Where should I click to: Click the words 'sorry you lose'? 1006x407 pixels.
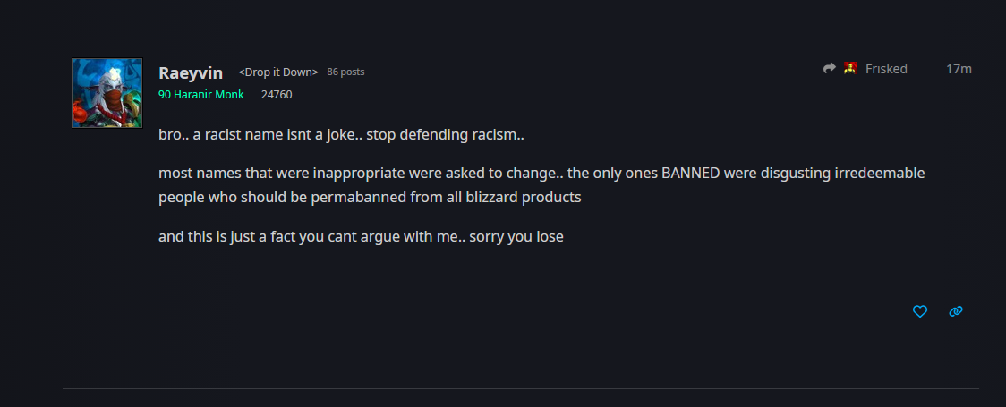(x=516, y=236)
